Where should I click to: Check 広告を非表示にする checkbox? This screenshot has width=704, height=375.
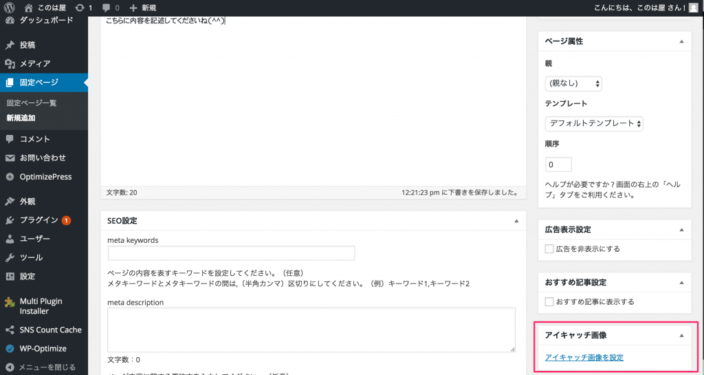(549, 249)
